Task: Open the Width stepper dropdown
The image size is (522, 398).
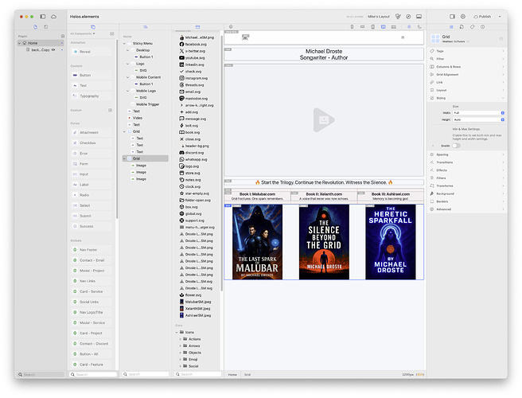Action: 503,113
